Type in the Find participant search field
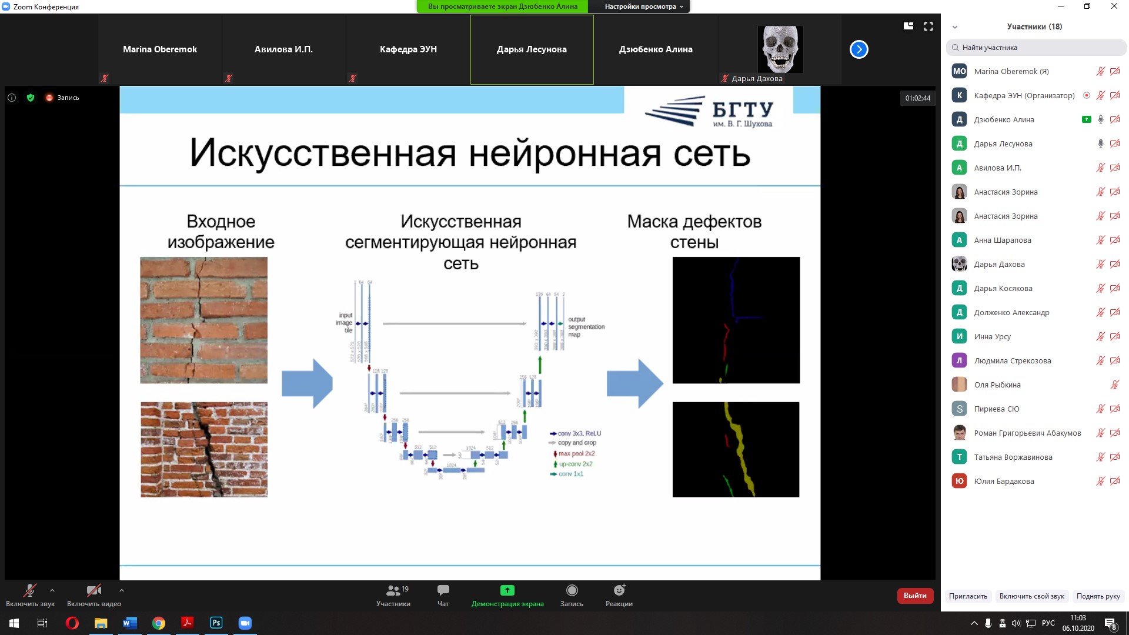This screenshot has height=635, width=1129. [1036, 48]
